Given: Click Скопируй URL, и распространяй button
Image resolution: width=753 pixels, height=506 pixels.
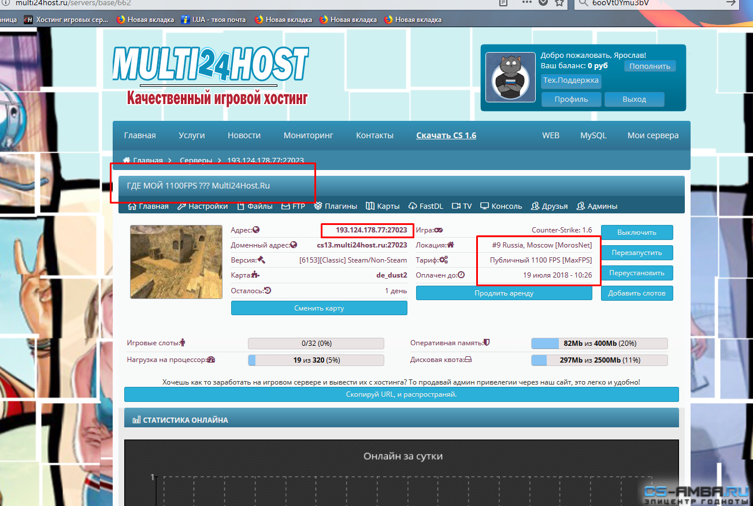Looking at the screenshot, I should pos(401,394).
